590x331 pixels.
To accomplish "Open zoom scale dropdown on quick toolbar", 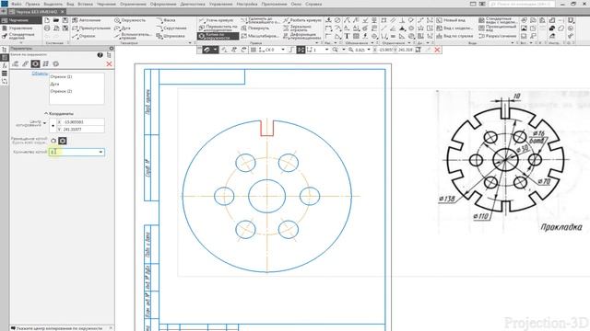I will click(369, 50).
